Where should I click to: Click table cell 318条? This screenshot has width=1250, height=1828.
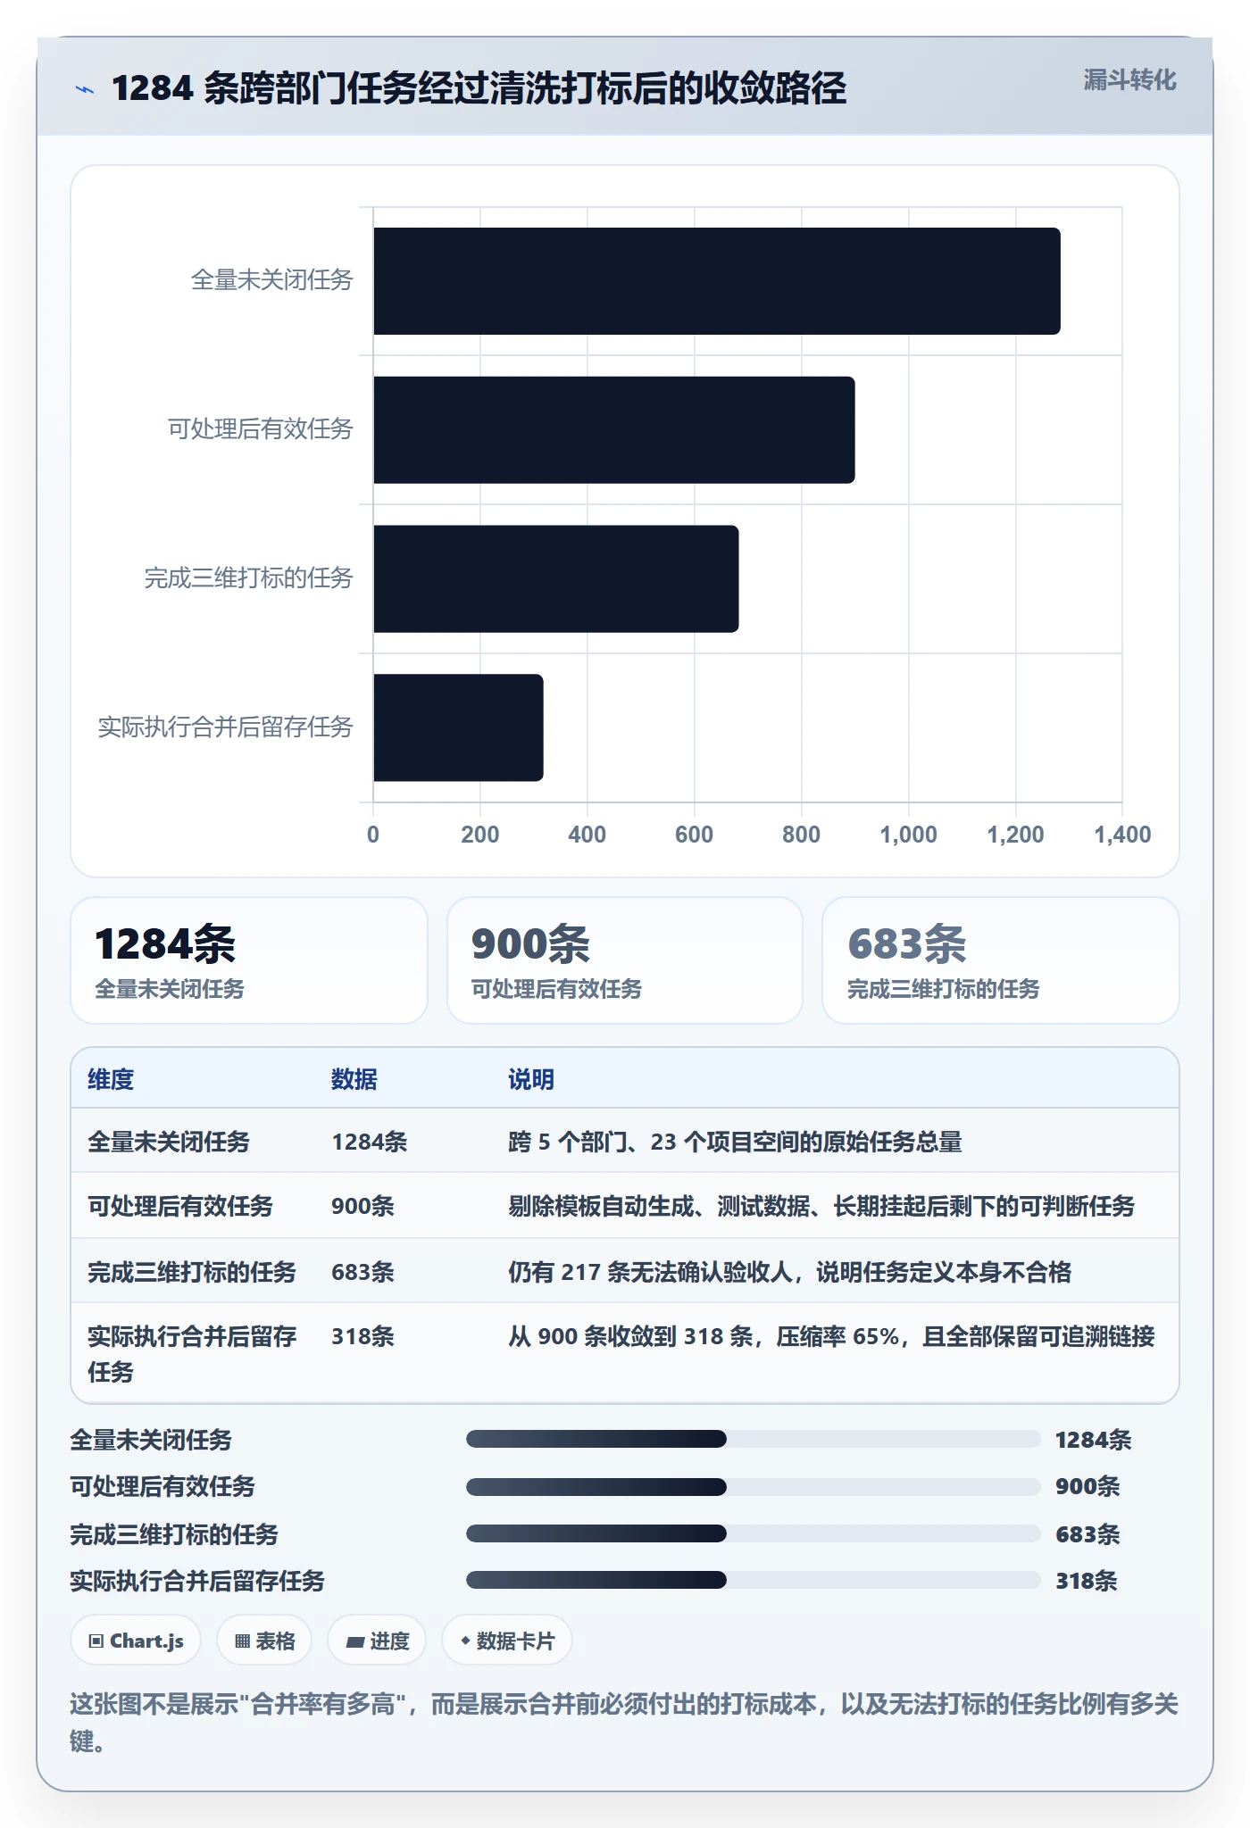pos(362,1336)
